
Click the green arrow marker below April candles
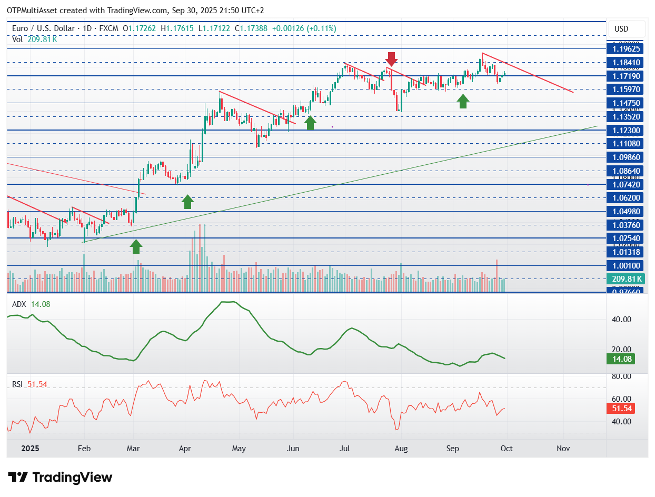[x=187, y=201]
